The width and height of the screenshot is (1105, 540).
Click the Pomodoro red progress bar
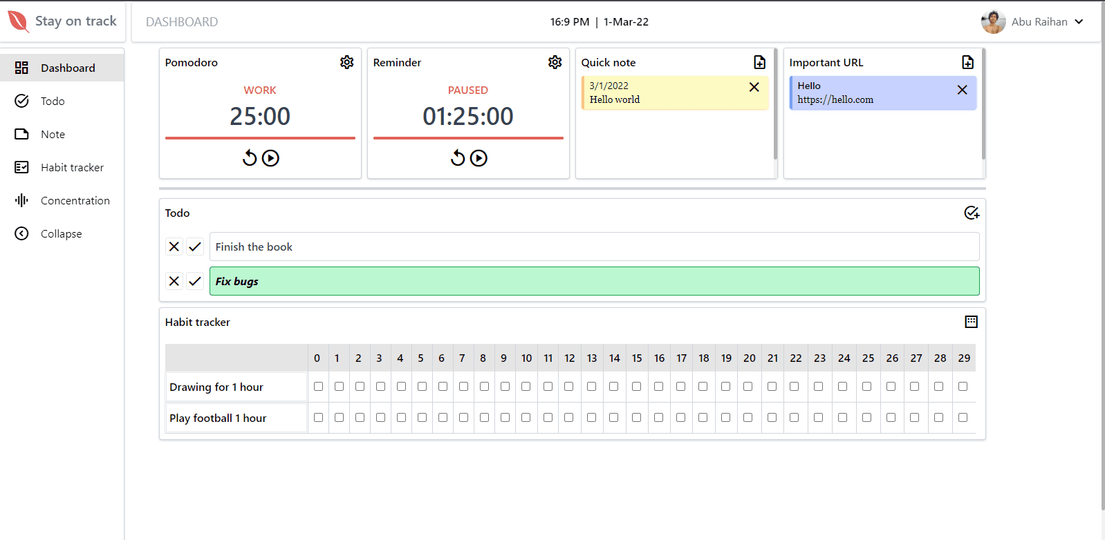click(260, 138)
